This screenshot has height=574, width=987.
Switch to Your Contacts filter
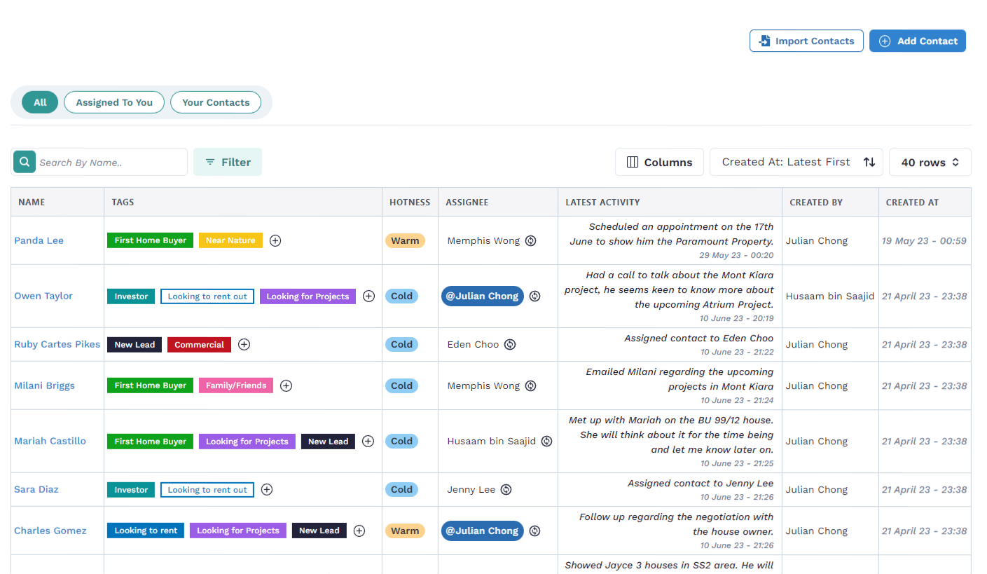tap(216, 102)
